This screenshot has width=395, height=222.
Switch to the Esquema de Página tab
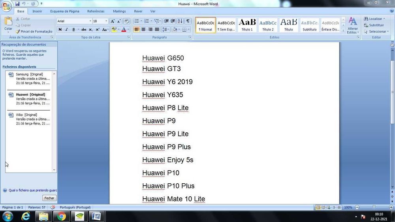click(x=65, y=11)
